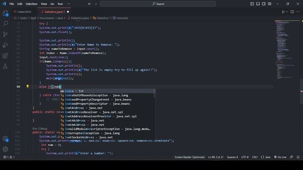Change indentation via Spaces: 4
The image size is (303, 170).
coord(232,157)
